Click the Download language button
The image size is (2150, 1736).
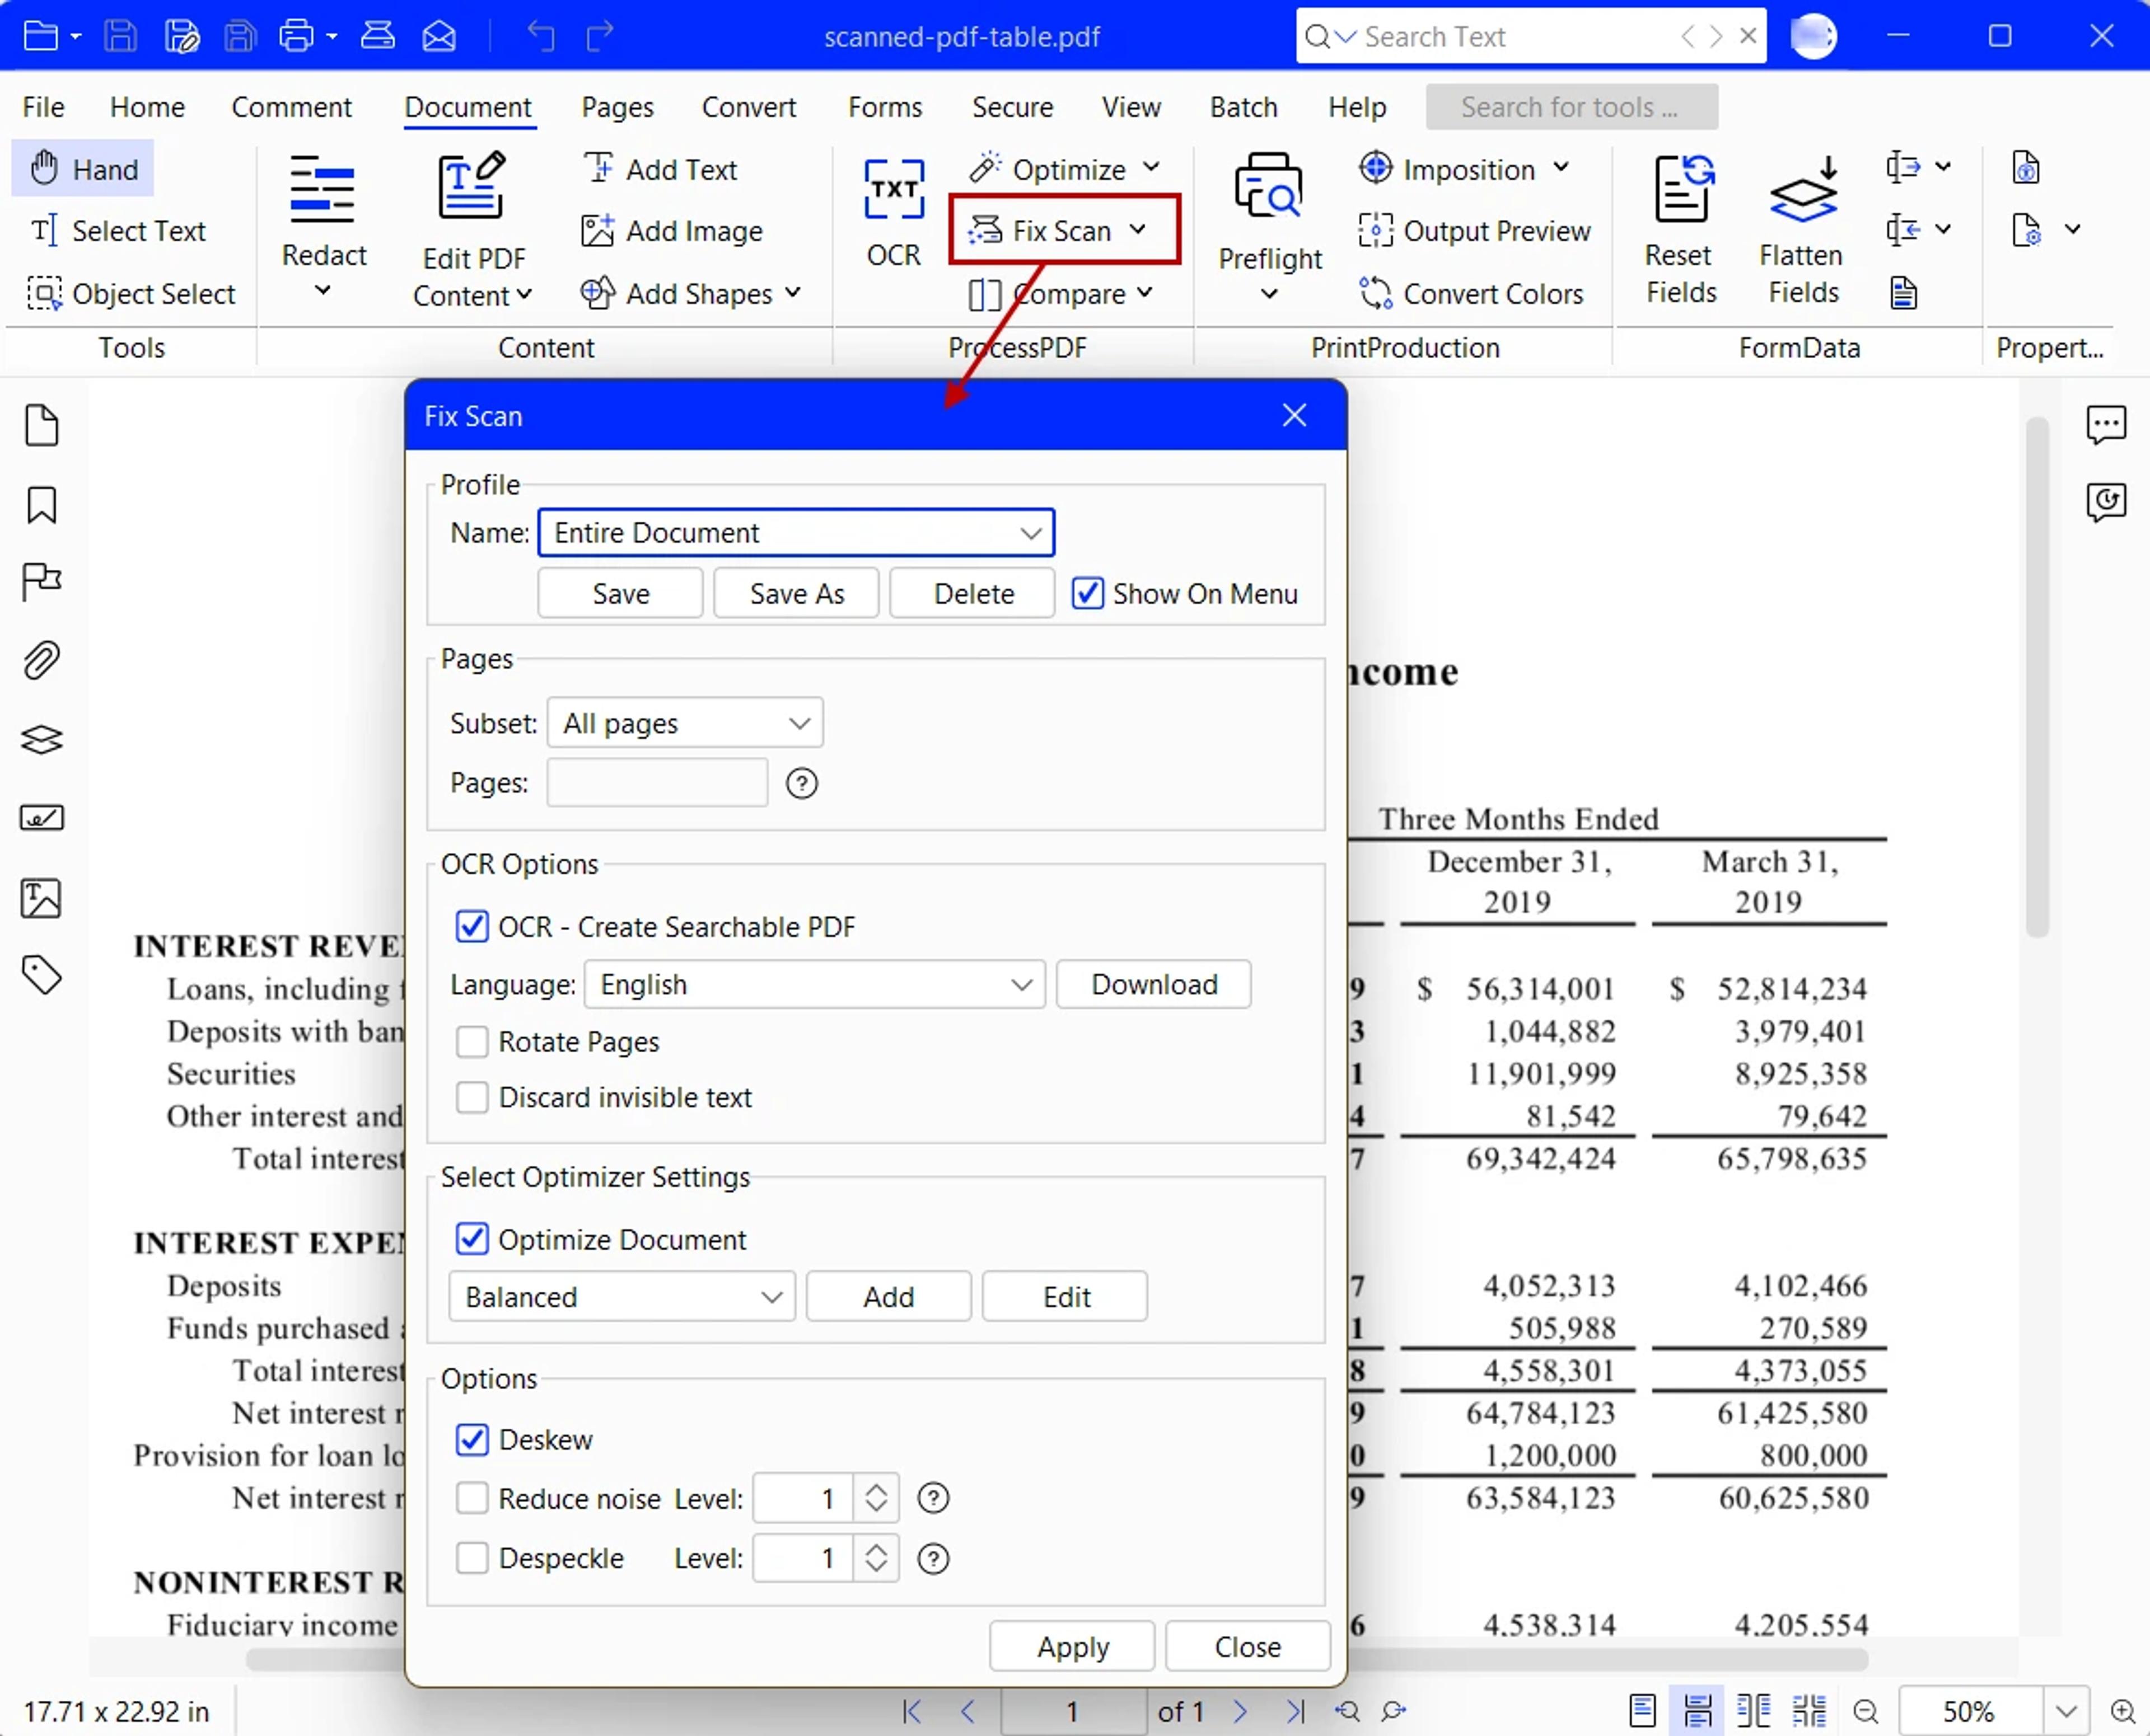(x=1153, y=985)
